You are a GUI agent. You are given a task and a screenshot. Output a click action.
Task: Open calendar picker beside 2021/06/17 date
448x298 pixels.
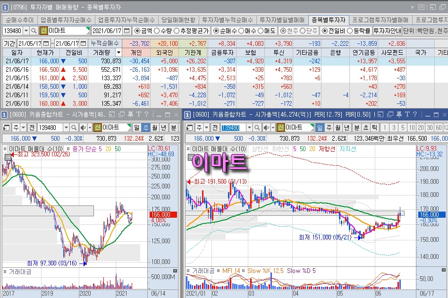pos(127,31)
